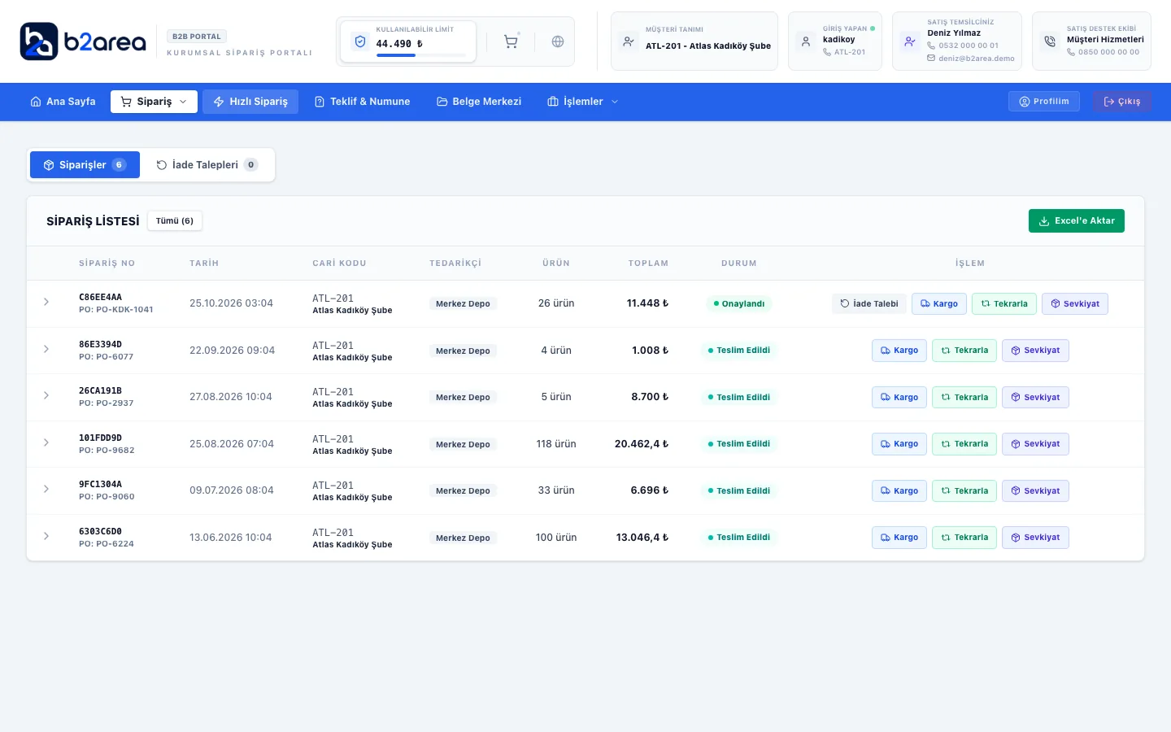Click Sevkiyat for order 26CA191B
The height and width of the screenshot is (732, 1171).
1035,398
